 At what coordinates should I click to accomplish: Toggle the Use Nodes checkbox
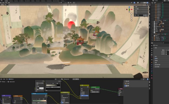9,79
